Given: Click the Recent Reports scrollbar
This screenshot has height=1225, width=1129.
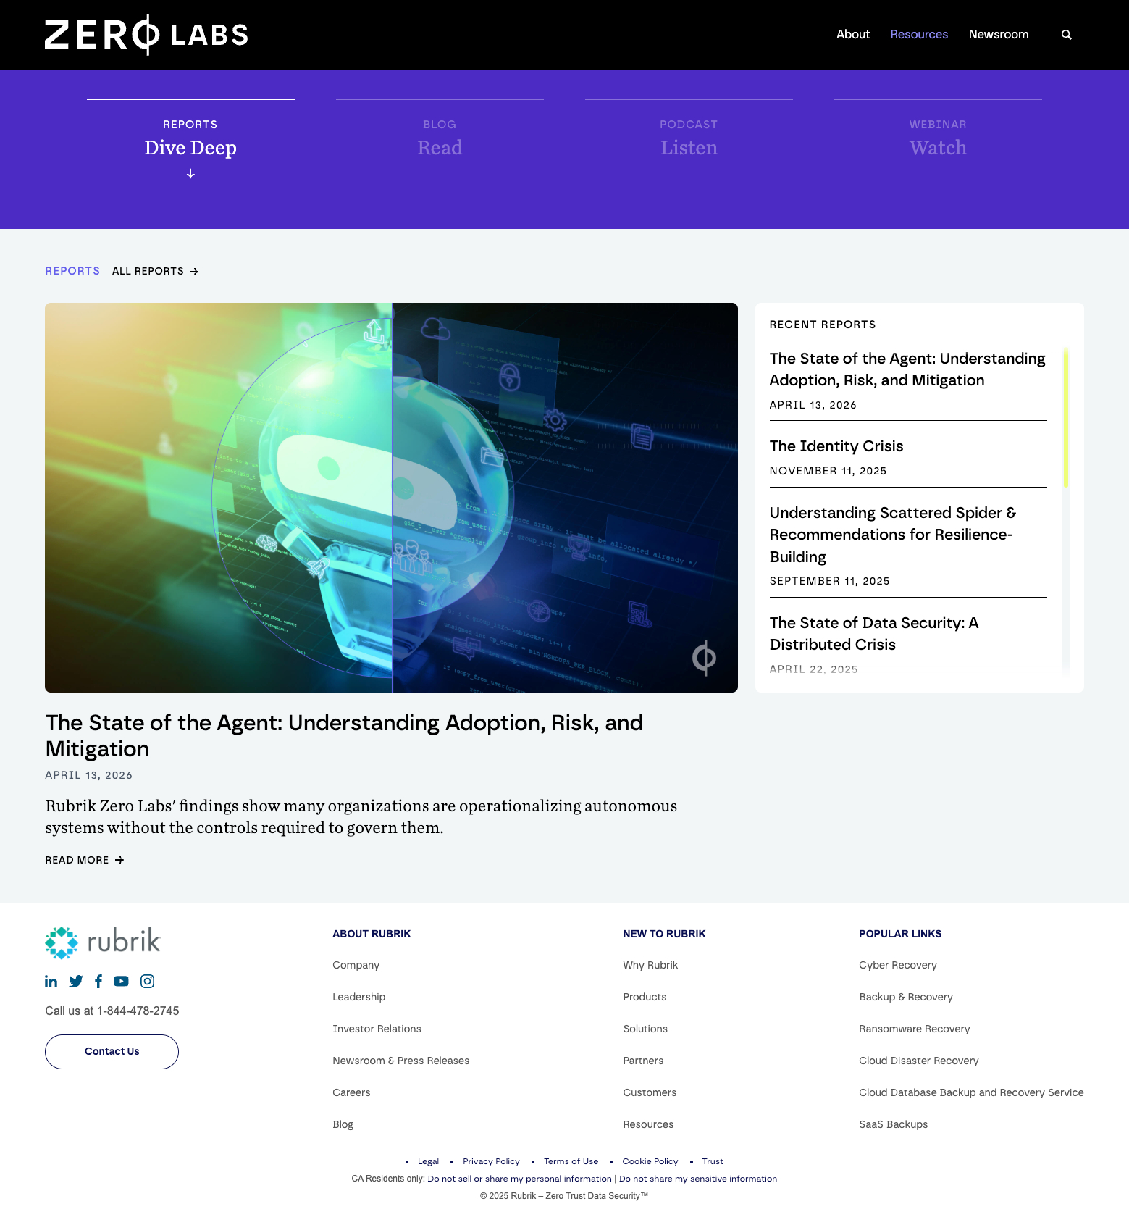Looking at the screenshot, I should click(1065, 418).
